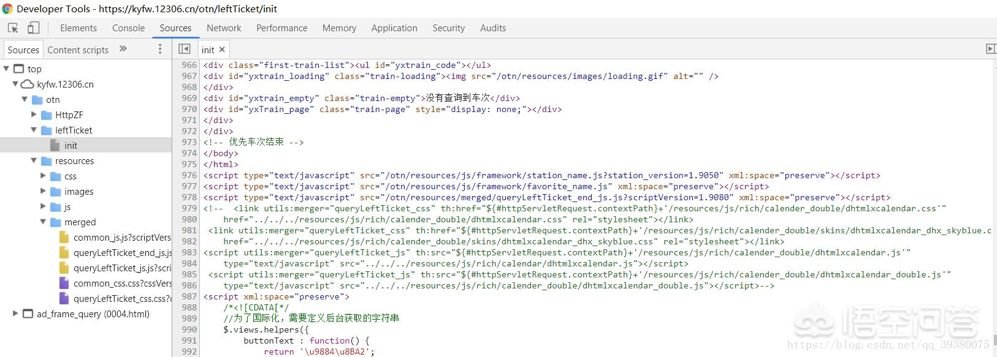The height and width of the screenshot is (357, 997).
Task: Toggle the device toolbar icon
Action: point(33,28)
